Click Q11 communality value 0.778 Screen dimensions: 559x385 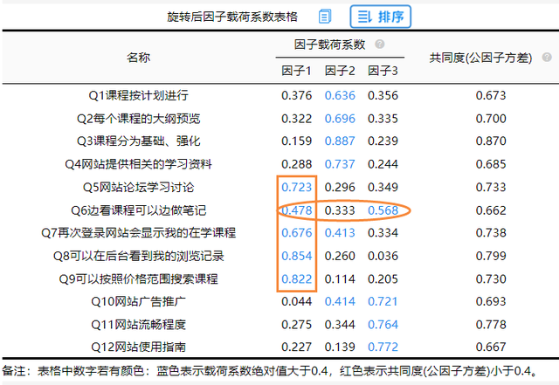(491, 325)
